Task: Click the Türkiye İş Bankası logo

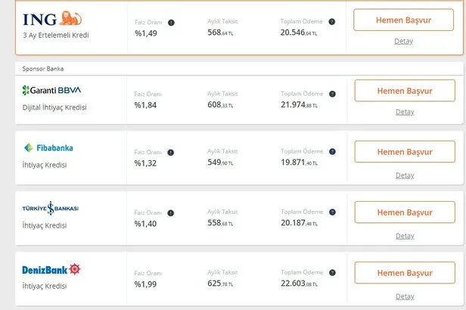Action: 51,207
